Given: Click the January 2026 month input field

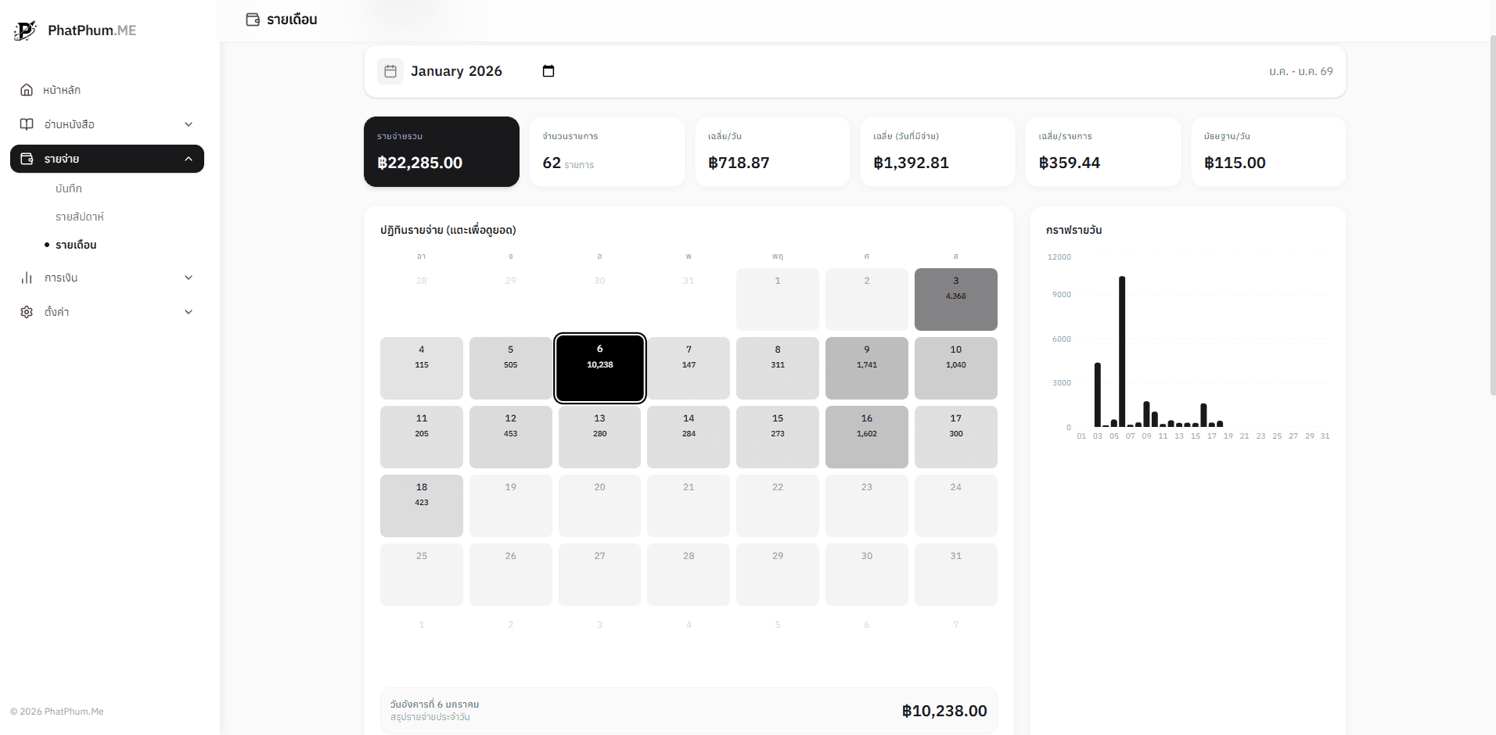Looking at the screenshot, I should coord(456,71).
